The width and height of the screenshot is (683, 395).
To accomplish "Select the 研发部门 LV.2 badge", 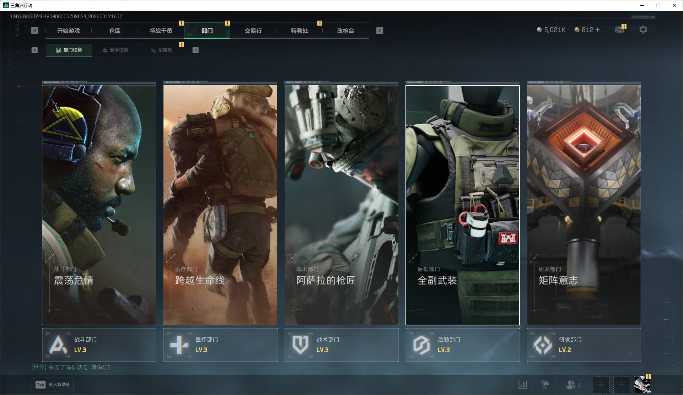I will (584, 345).
